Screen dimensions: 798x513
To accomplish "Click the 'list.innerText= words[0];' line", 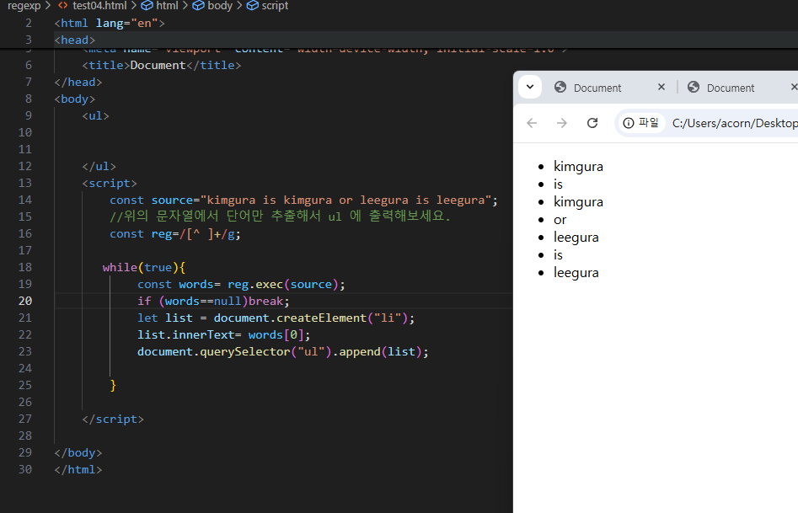I will tap(223, 334).
